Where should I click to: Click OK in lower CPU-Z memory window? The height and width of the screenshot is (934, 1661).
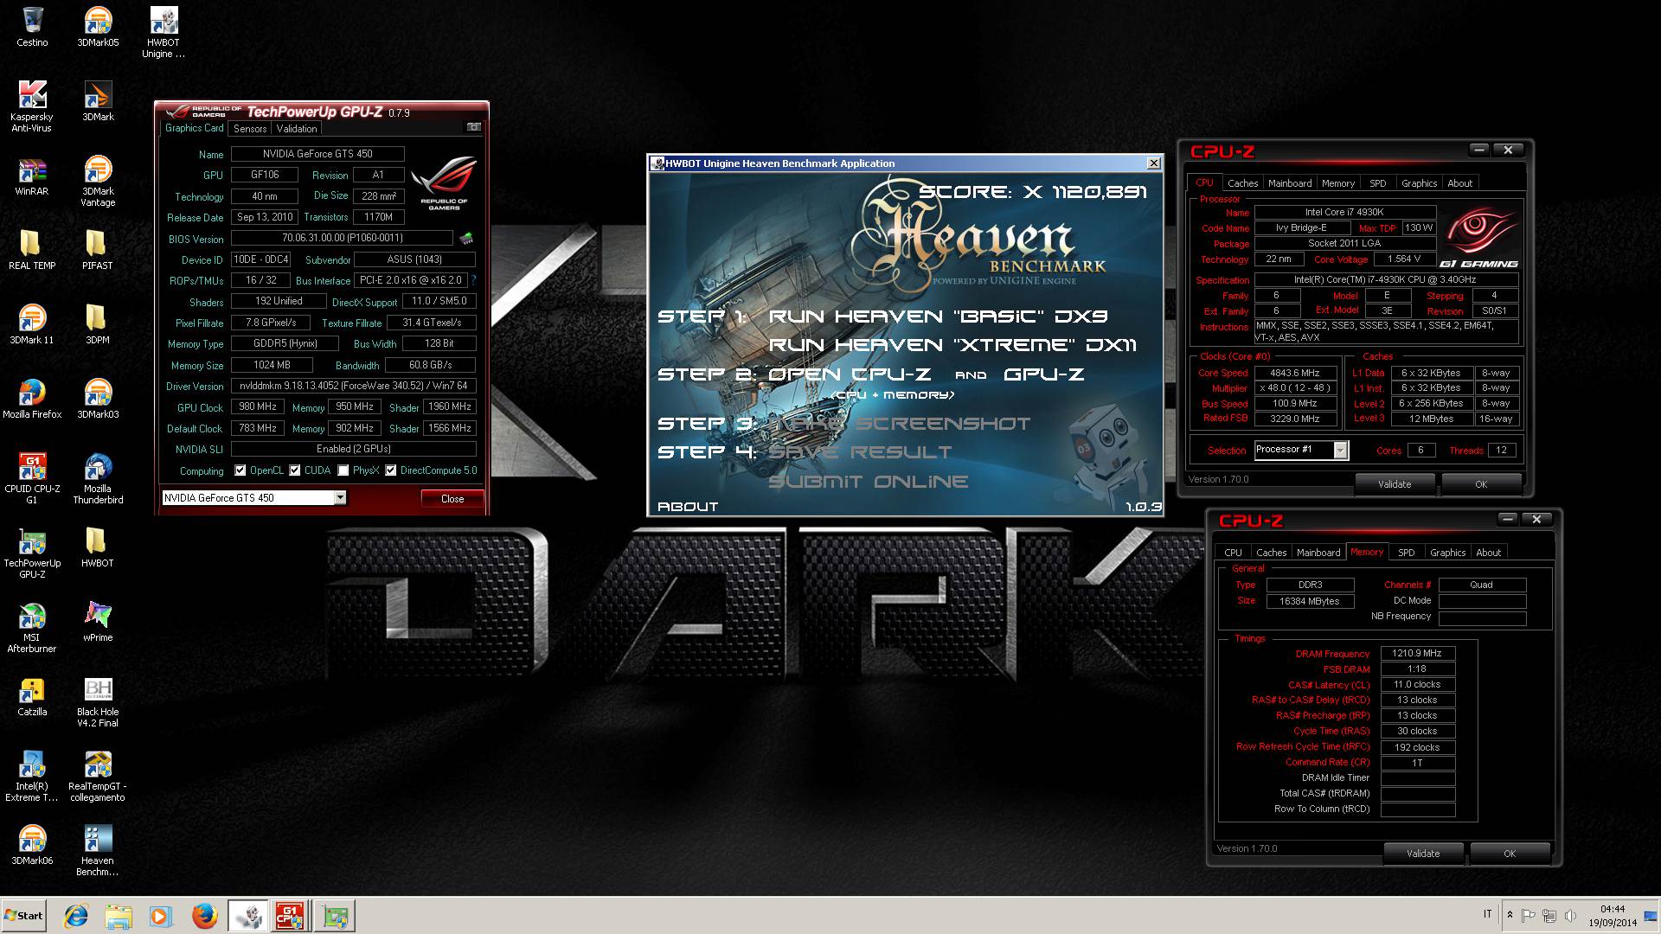coord(1510,854)
